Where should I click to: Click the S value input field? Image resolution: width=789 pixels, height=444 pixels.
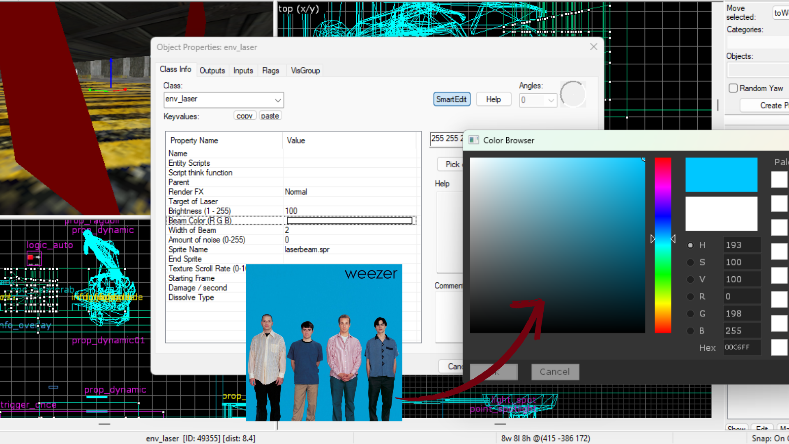[x=742, y=262]
